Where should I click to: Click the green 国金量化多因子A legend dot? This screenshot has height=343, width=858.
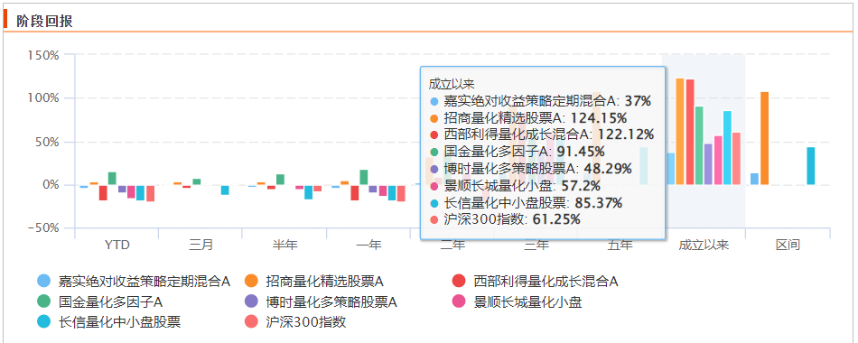click(44, 302)
